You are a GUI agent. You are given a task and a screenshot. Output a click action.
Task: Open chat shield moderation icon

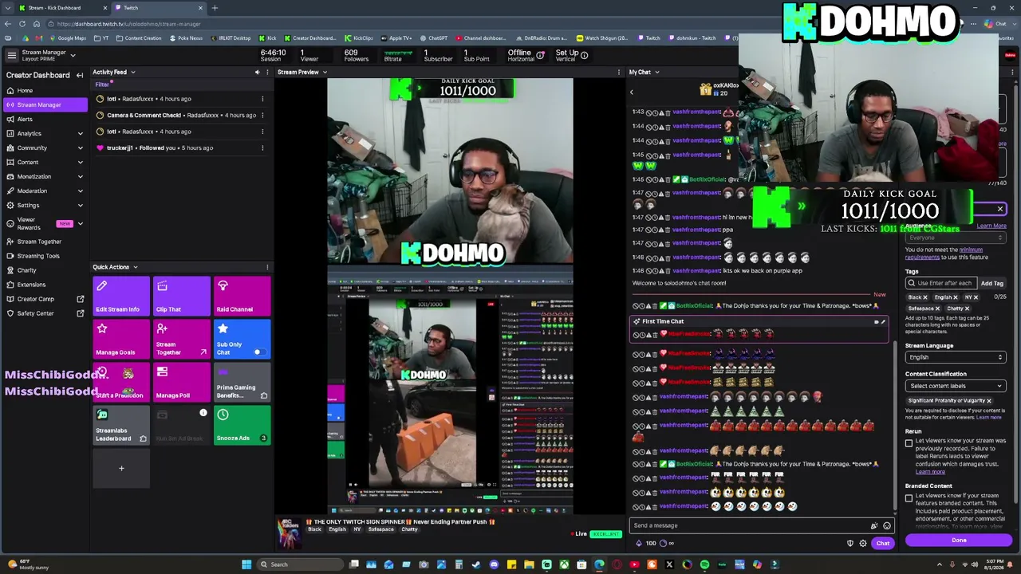850,544
